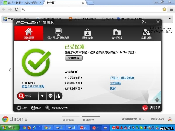
Task: Click the 開啟 social network protection link
Action: [113, 88]
